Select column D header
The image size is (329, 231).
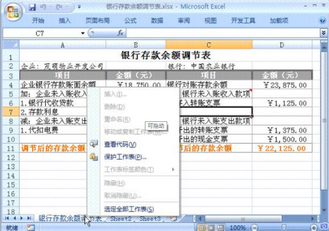coord(282,45)
